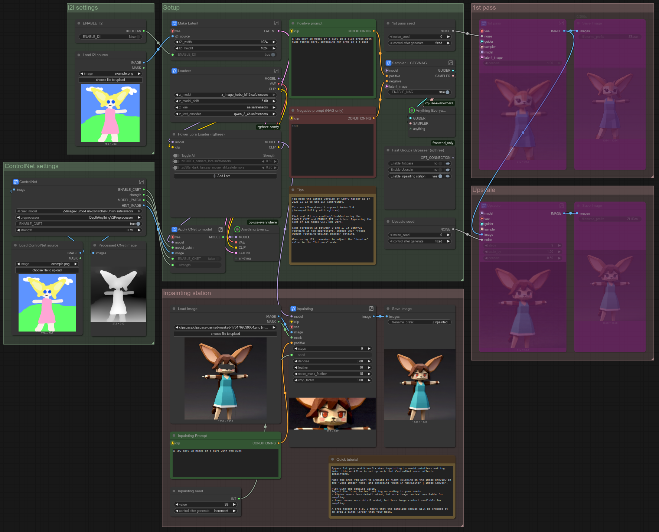Image resolution: width=659 pixels, height=532 pixels.
Task: Jump to Upscale group with arrow icon
Action: tap(448, 170)
